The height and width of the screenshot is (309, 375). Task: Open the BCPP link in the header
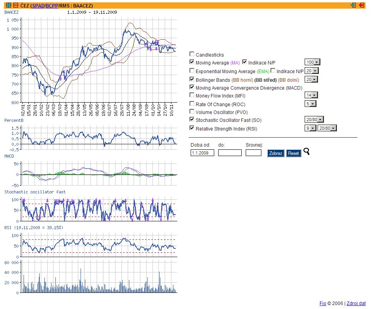(x=51, y=6)
